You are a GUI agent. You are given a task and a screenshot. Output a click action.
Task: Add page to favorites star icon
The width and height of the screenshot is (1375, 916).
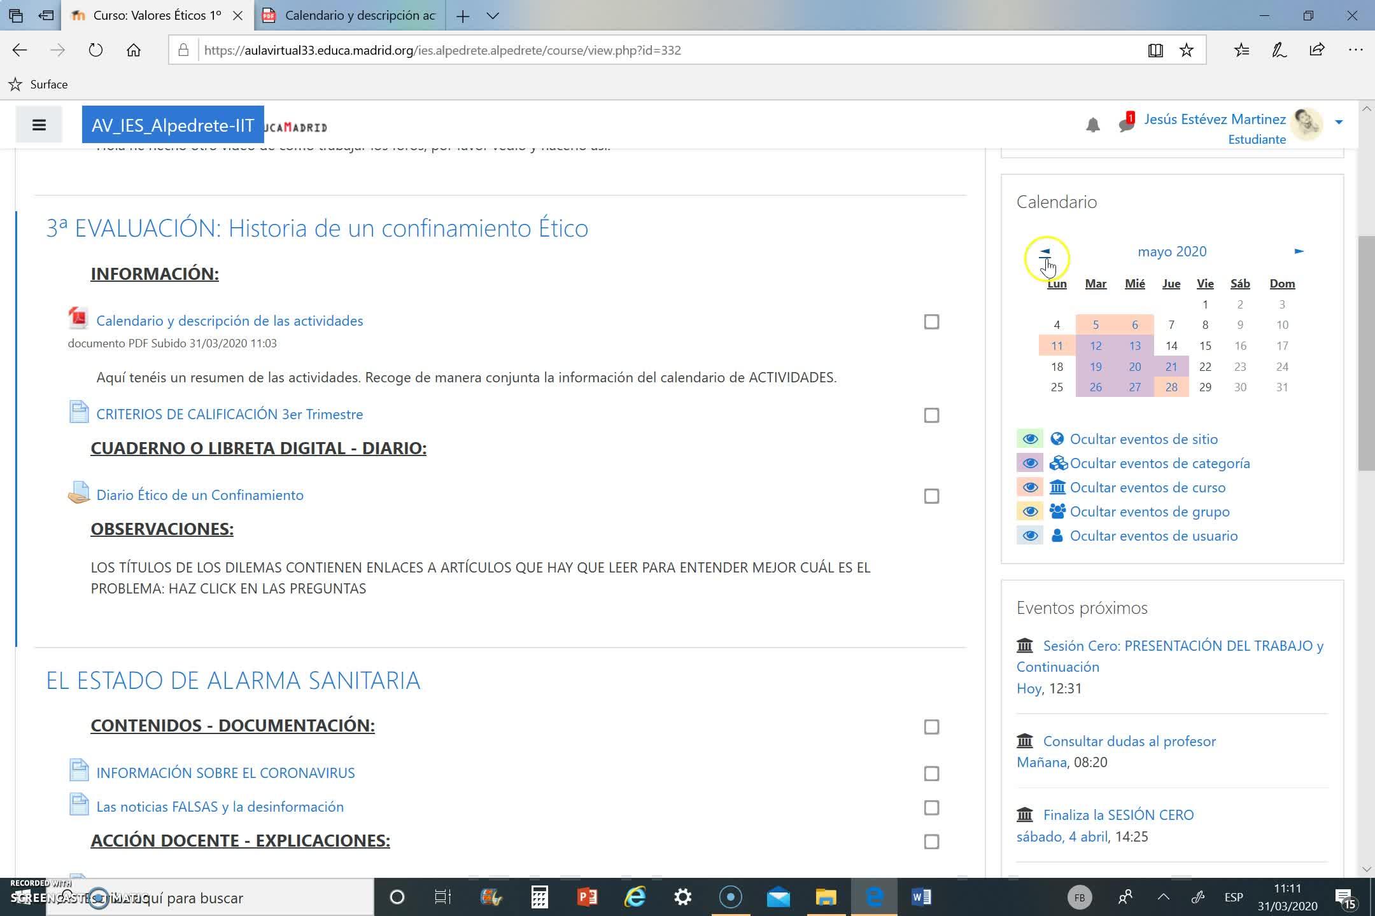1187,50
